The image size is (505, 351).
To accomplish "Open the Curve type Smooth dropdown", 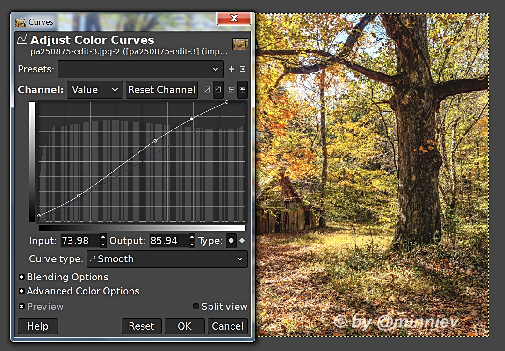I will pos(166,259).
